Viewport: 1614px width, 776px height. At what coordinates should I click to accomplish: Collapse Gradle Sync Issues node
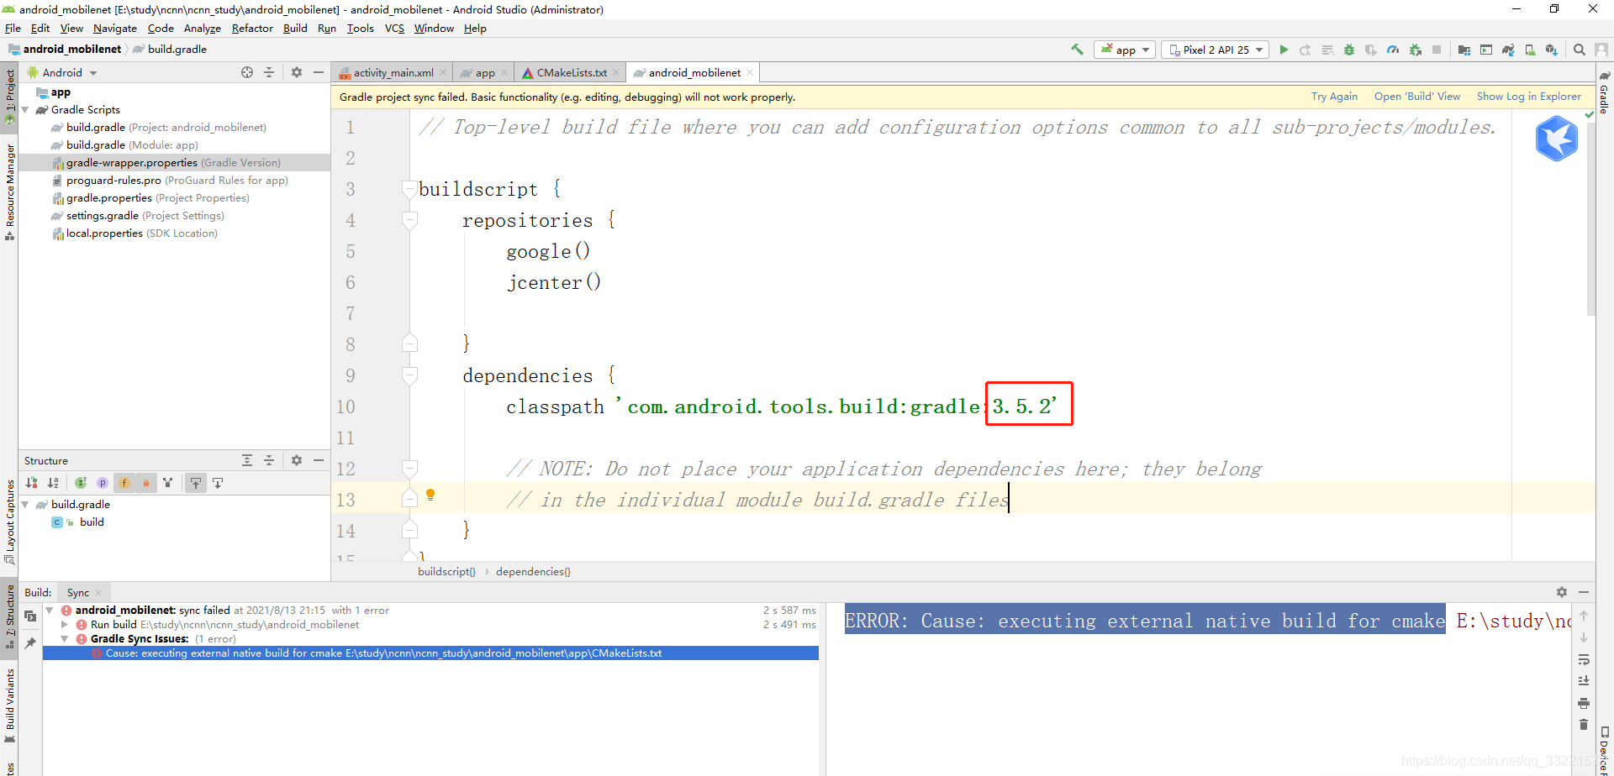pos(65,639)
